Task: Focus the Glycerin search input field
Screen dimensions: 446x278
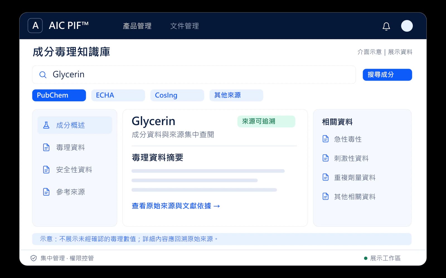Action: [194, 75]
